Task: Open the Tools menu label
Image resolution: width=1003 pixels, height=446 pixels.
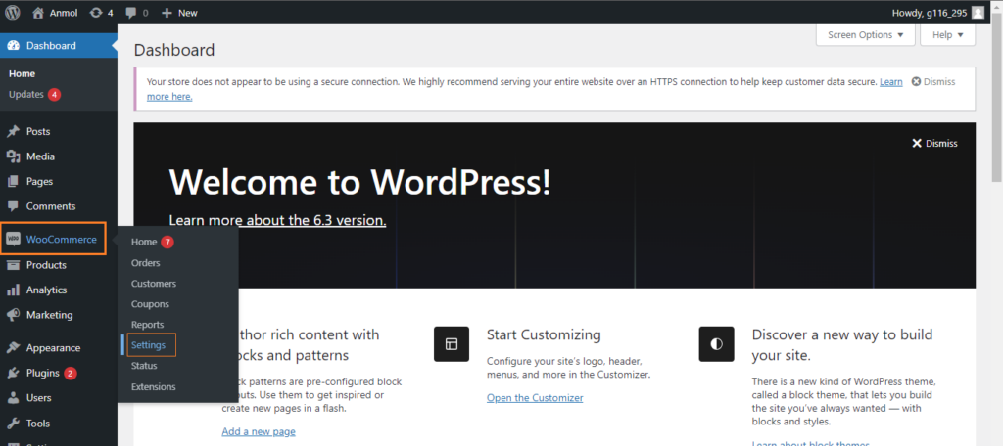Action: coord(38,423)
